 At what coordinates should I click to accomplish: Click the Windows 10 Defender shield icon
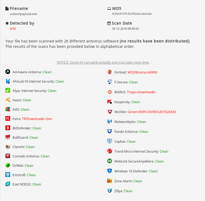110,171
